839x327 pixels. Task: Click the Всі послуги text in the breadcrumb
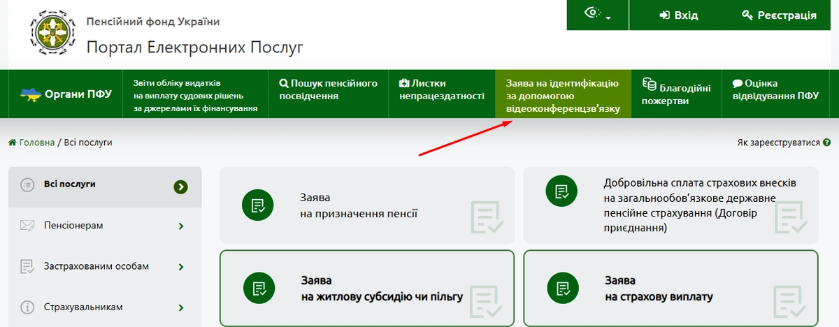[88, 143]
